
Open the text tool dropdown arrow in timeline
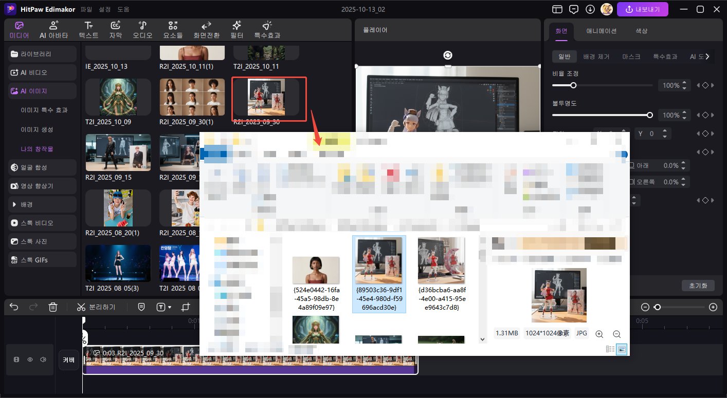[170, 307]
